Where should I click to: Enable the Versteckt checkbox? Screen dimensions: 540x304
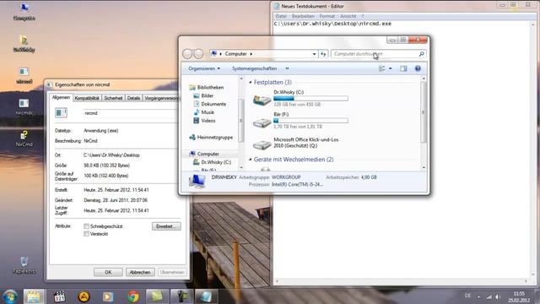[86, 234]
